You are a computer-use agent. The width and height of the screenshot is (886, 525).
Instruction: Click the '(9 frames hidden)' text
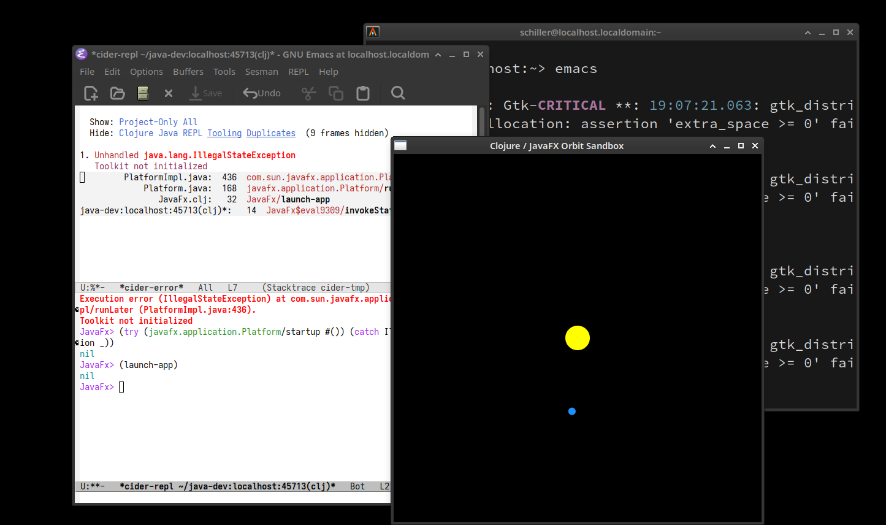tap(347, 133)
